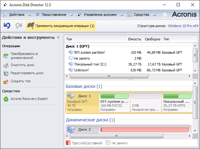Click the Tools wrench icon
Viewport: 200px width, 149px height.
click(130, 15)
